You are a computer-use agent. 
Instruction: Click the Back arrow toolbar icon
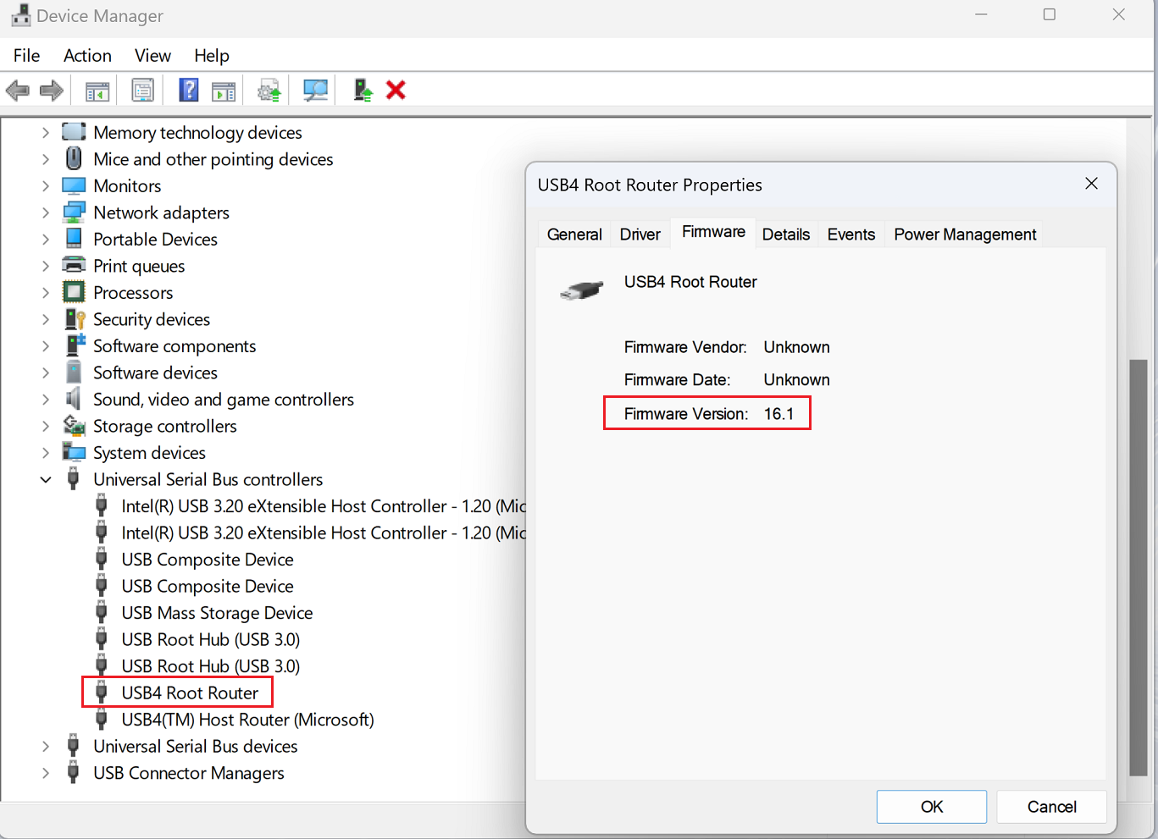(17, 90)
